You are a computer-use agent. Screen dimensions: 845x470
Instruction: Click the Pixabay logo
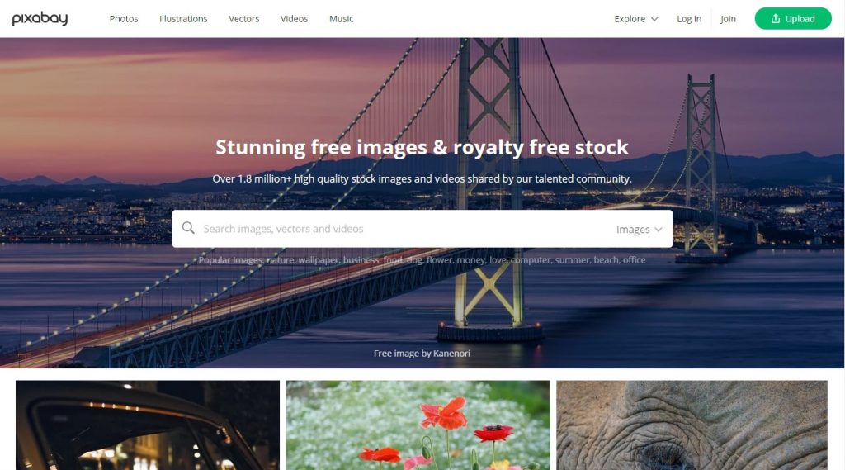click(40, 18)
